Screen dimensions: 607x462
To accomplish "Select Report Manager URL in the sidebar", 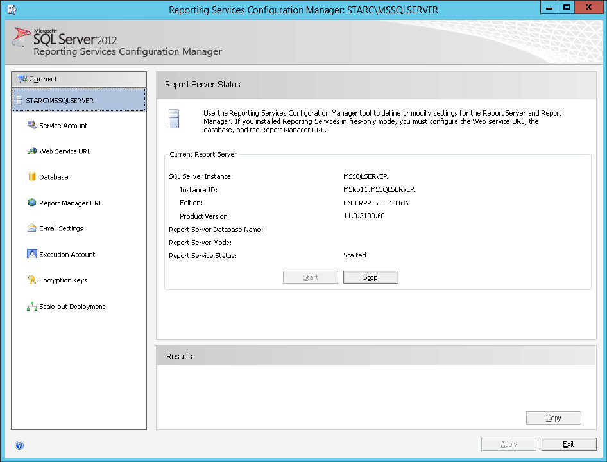I will [x=70, y=203].
